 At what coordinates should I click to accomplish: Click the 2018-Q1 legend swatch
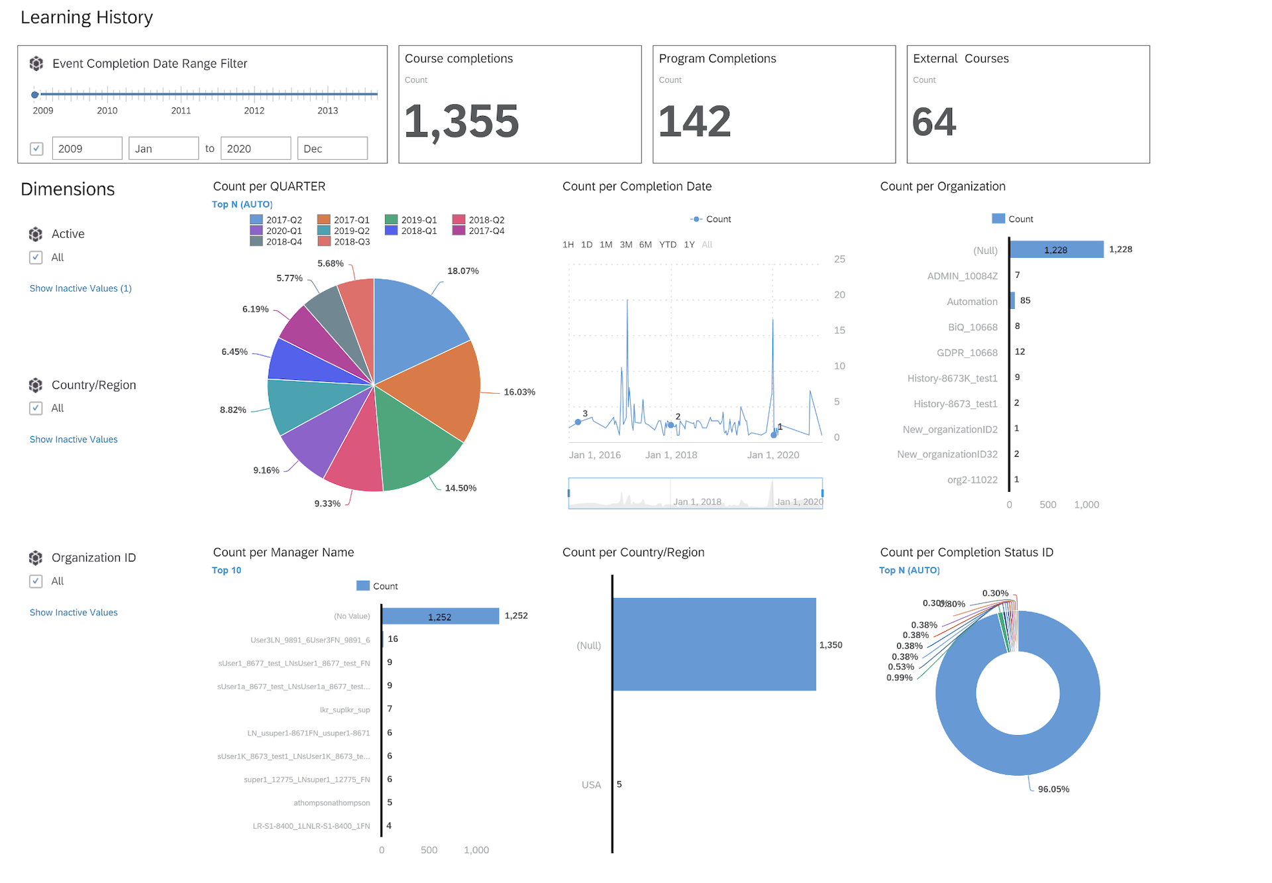(x=392, y=231)
